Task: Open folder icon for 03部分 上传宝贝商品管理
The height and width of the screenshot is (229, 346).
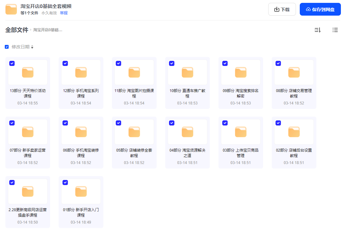Action: (x=240, y=132)
